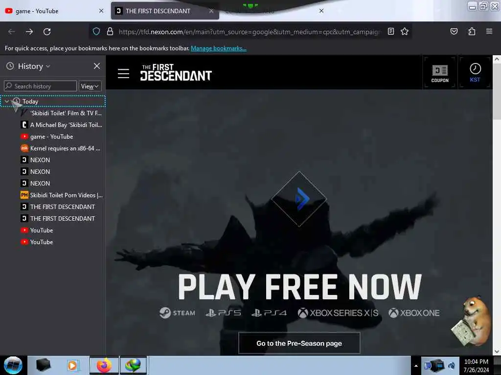The image size is (501, 375).
Task: Bookmark this page with the star icon
Action: (x=405, y=31)
